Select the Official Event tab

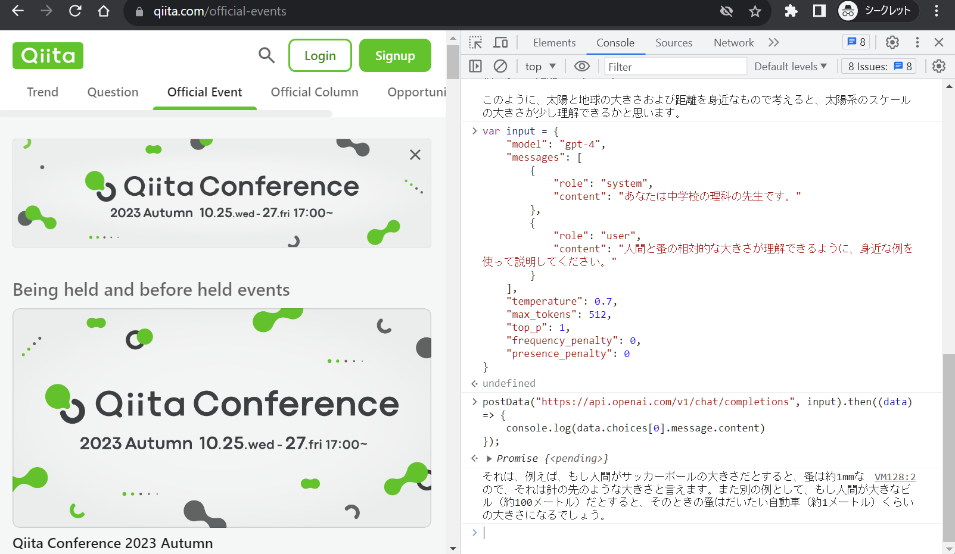pos(204,92)
